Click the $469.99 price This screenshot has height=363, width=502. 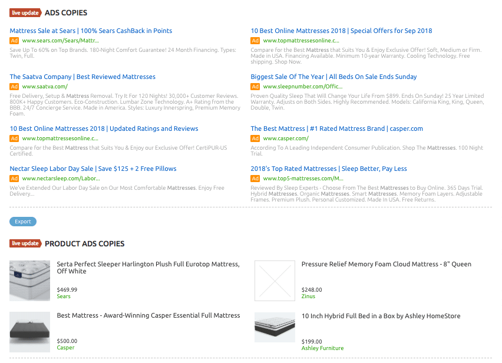tap(67, 290)
